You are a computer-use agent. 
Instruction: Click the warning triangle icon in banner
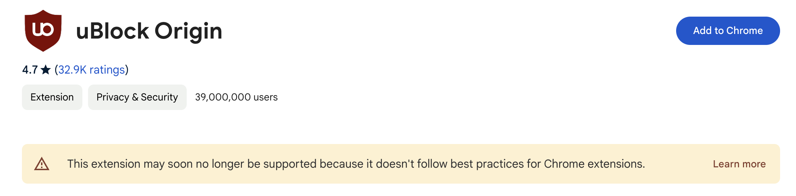point(42,164)
